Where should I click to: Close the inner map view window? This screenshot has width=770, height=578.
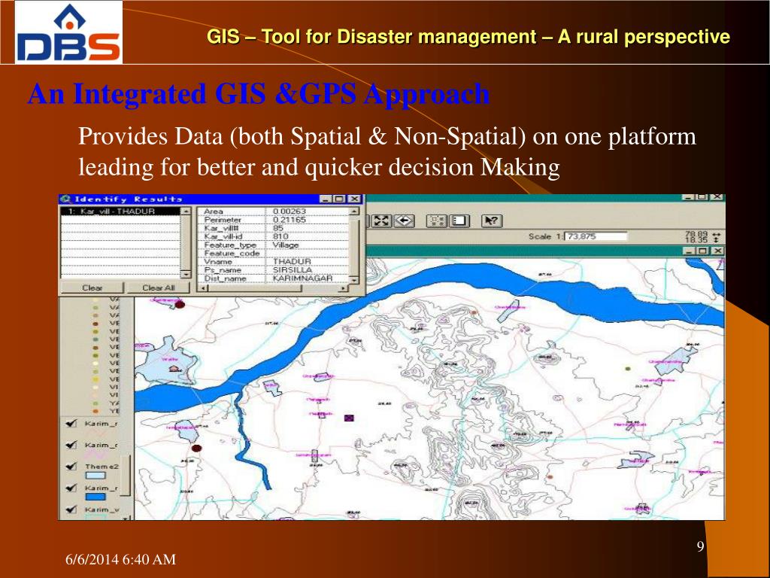tap(717, 251)
